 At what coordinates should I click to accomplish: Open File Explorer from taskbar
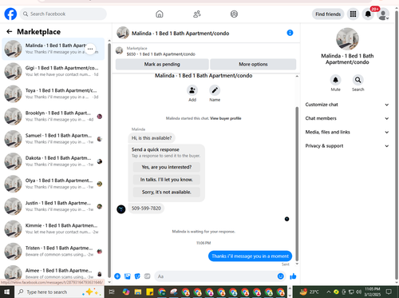pos(138,292)
